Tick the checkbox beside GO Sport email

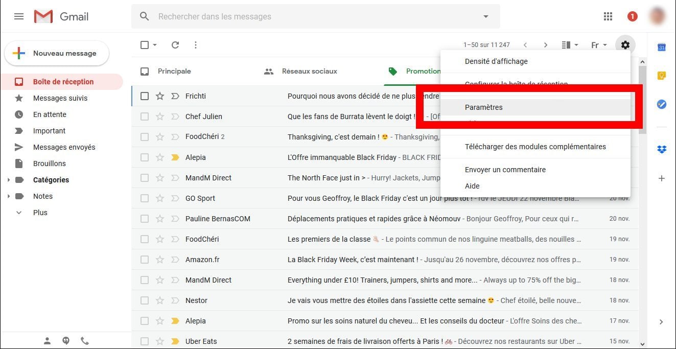(145, 198)
